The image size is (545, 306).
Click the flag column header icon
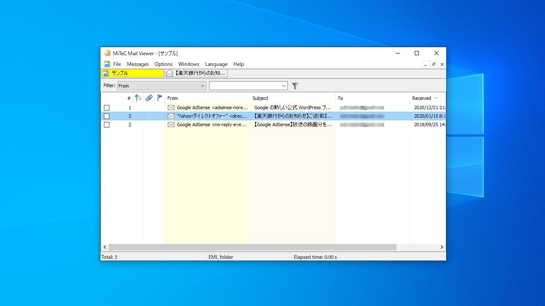(160, 98)
